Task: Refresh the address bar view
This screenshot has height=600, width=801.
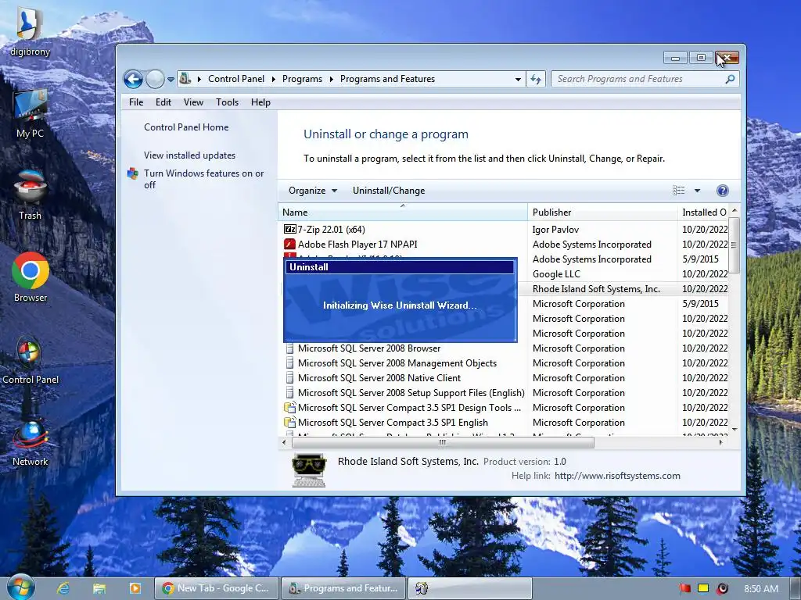Action: coord(535,79)
